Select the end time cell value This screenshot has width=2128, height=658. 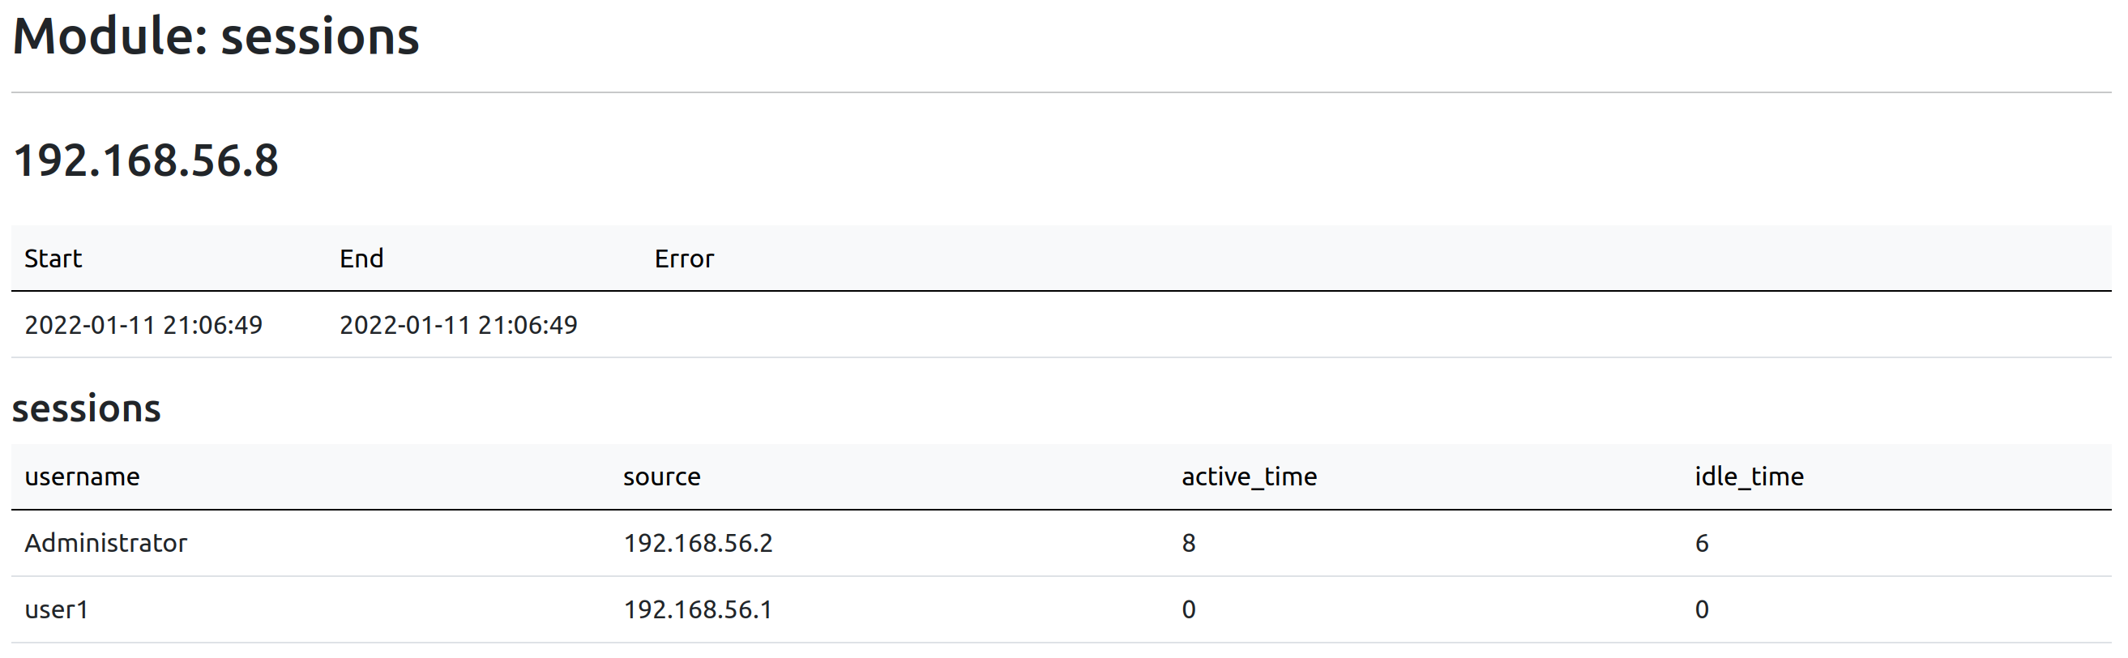459,324
